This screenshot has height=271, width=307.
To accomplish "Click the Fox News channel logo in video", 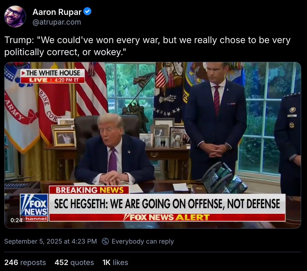I will pyautogui.click(x=34, y=208).
